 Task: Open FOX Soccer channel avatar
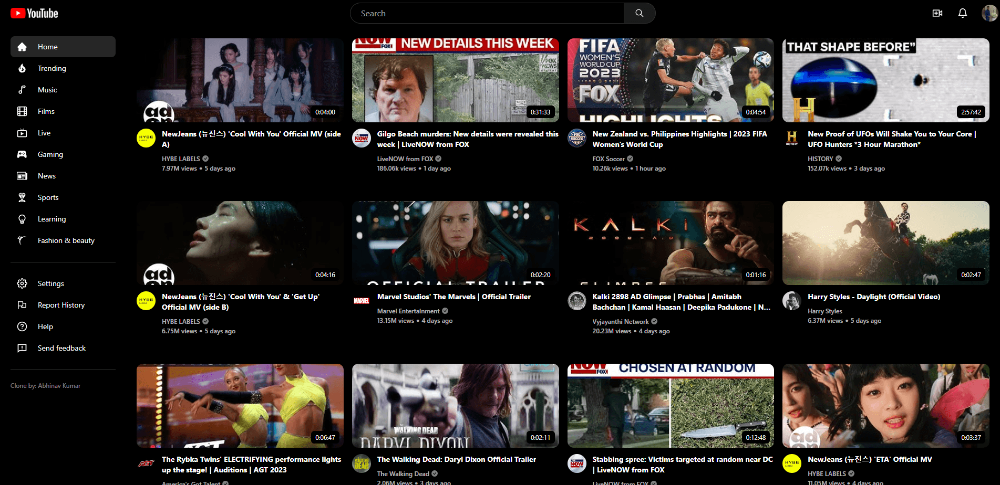click(x=577, y=138)
